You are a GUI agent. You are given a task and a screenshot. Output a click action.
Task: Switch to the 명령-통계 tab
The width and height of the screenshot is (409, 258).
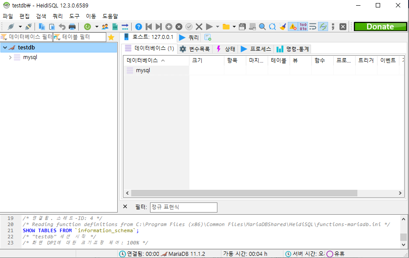293,49
